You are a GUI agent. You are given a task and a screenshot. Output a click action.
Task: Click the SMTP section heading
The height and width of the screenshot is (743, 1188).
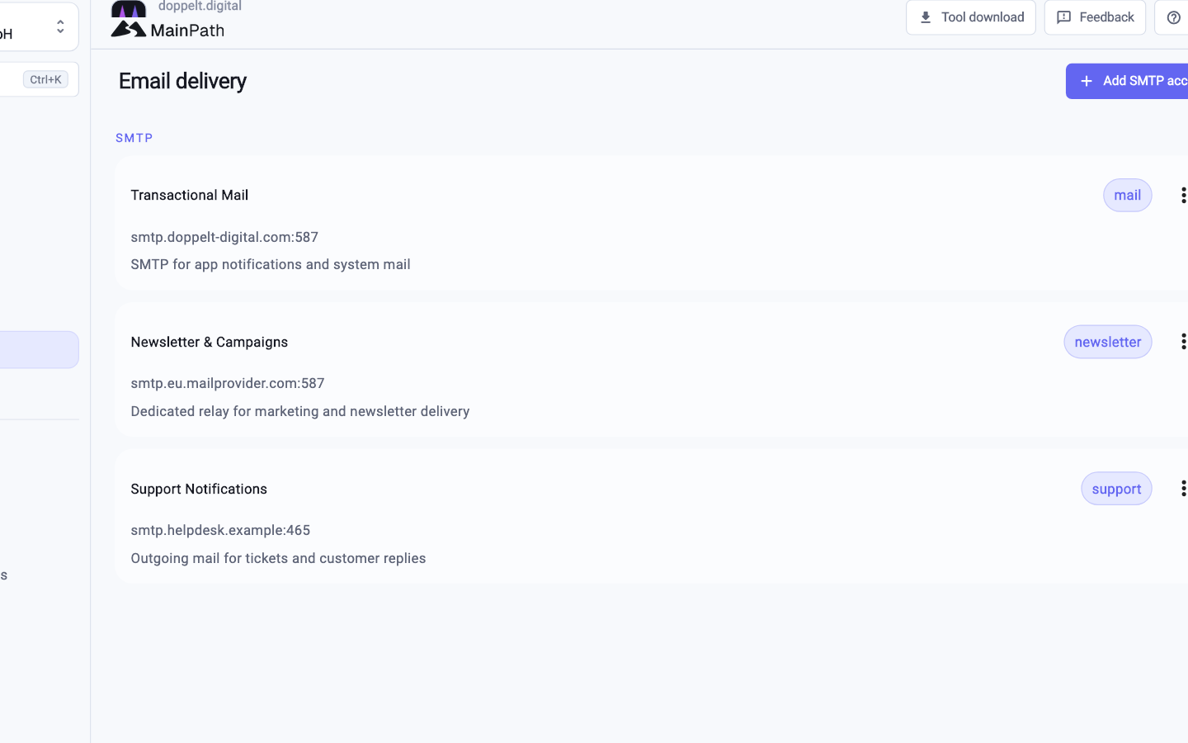(134, 138)
